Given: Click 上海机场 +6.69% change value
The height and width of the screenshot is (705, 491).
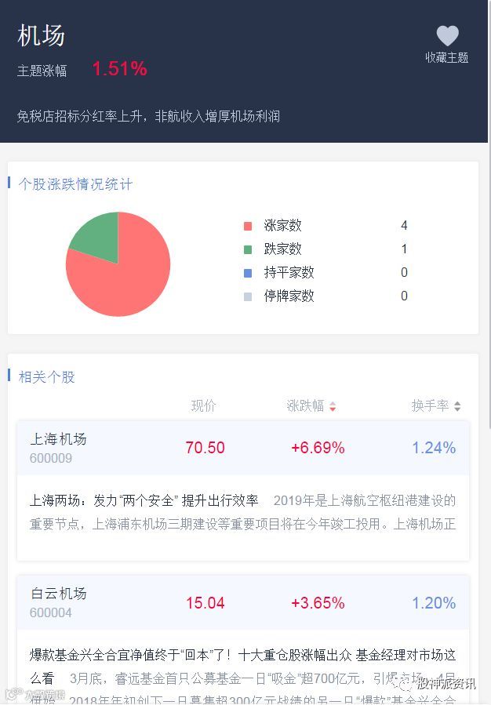Looking at the screenshot, I should (x=318, y=448).
